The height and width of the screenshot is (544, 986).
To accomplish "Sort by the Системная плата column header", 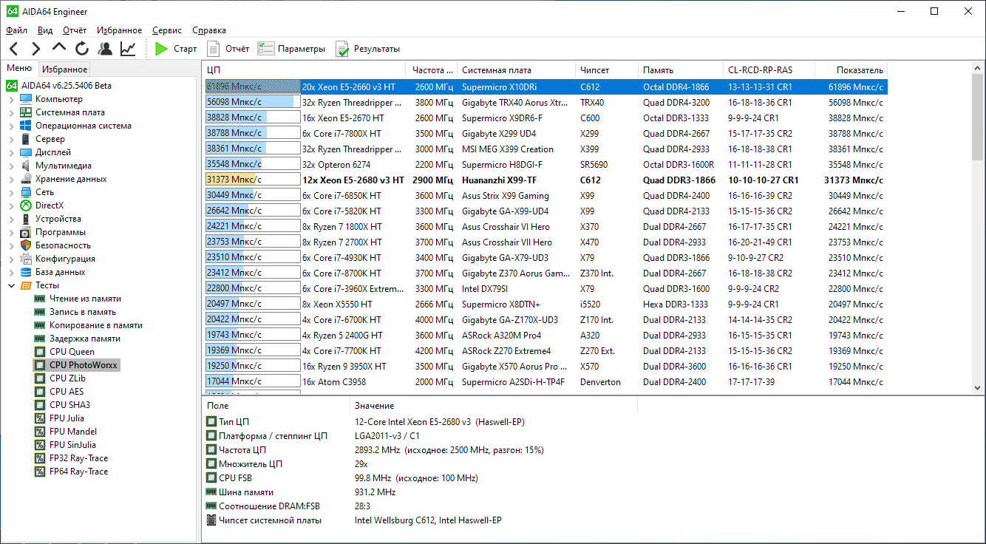I will 517,70.
